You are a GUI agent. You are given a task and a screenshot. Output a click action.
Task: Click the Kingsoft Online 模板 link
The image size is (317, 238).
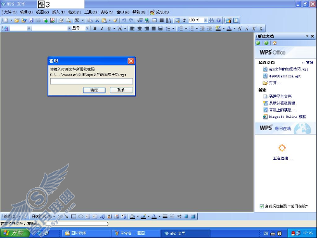(x=287, y=117)
